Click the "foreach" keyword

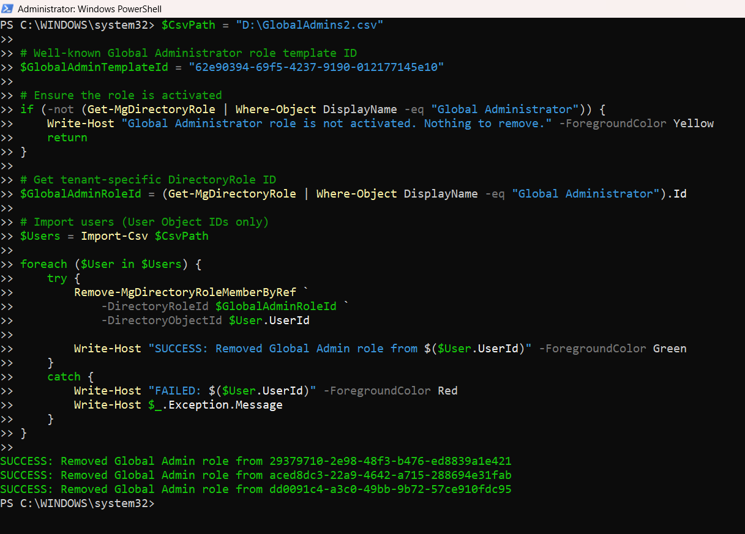pyautogui.click(x=43, y=264)
